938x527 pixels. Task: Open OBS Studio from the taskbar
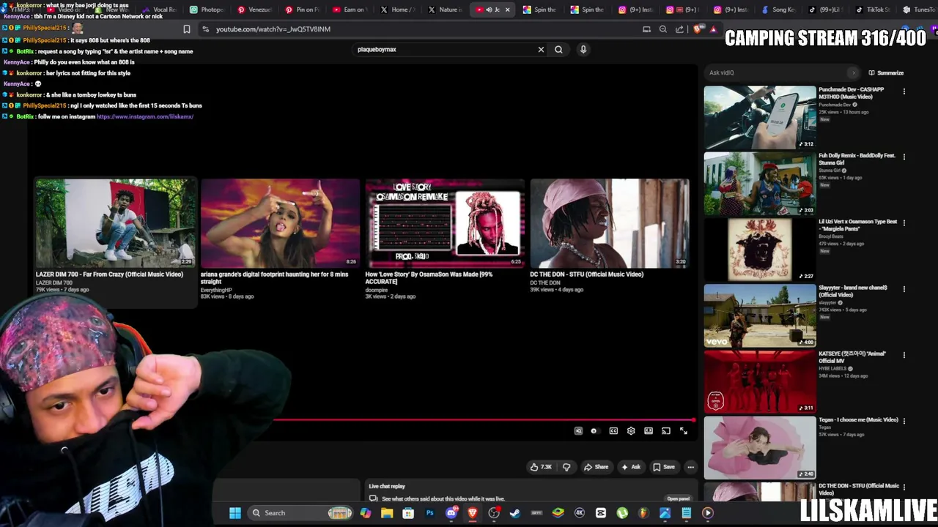(x=494, y=513)
